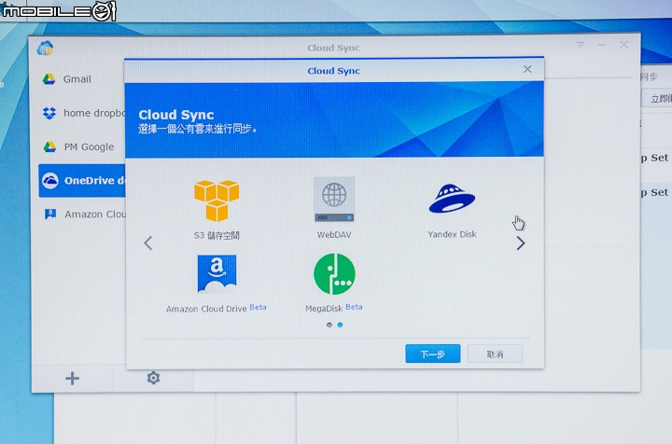Click the S3 儲存空間 label
Image resolution: width=672 pixels, height=444 pixels.
217,235
